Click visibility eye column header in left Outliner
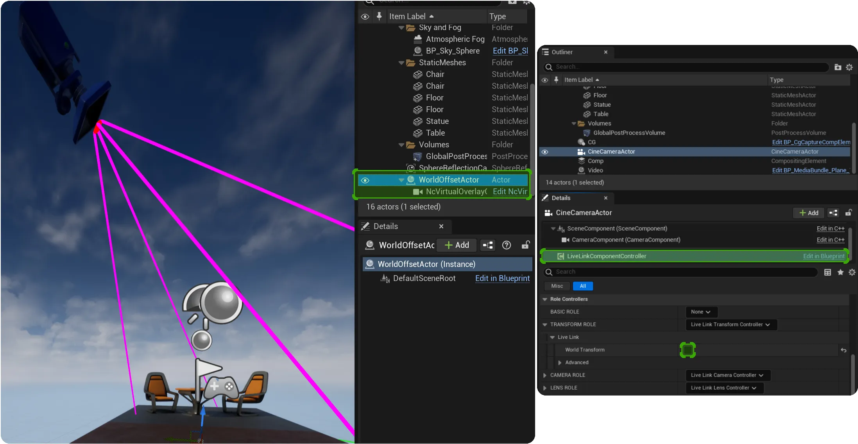Screen dimensions: 858x444 coord(365,16)
